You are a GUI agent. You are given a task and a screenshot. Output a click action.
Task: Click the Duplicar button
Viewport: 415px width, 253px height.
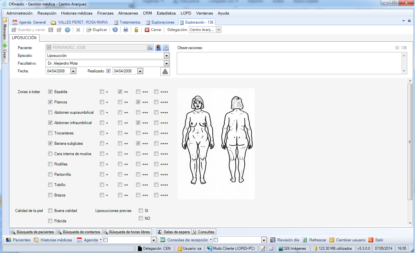[97, 30]
